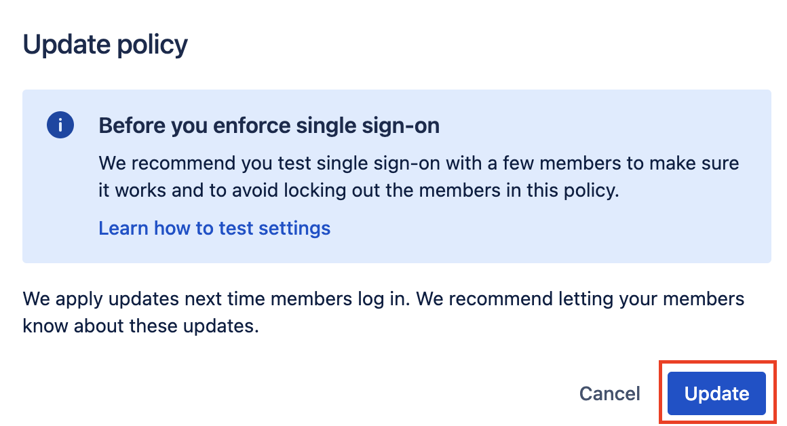Screen dimensions: 787x426
Task: Activate the link for testing sign-on settings
Action: [214, 228]
